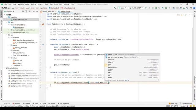
Task: Toggle the Device File Explorer panel
Action: pos(195,93)
